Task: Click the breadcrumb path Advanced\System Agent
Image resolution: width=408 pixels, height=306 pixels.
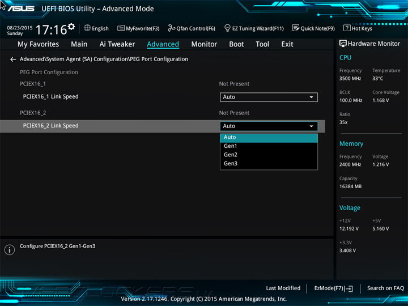Action: (104, 59)
